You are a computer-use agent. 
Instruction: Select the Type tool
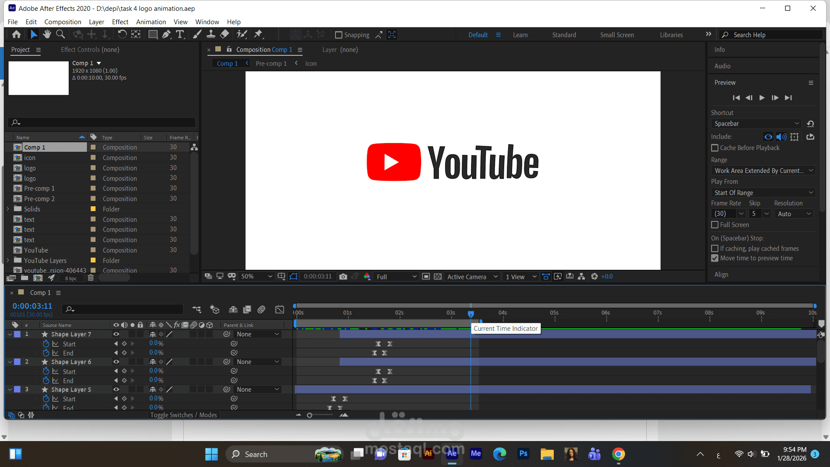click(x=180, y=35)
